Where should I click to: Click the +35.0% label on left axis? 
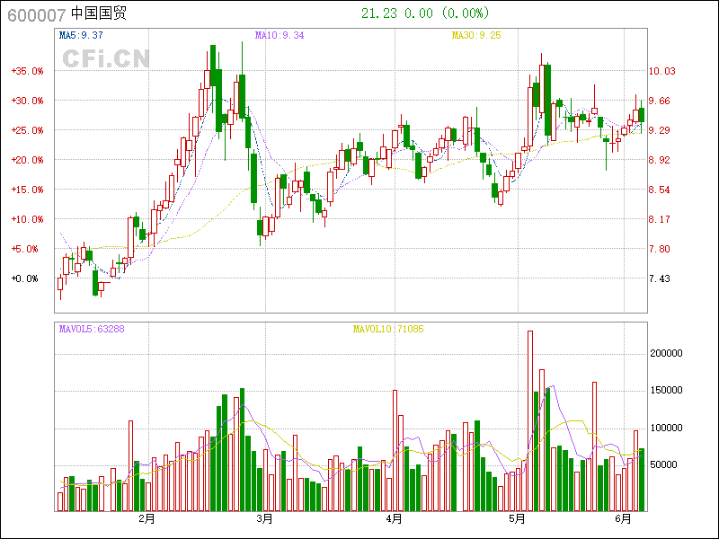pyautogui.click(x=27, y=71)
